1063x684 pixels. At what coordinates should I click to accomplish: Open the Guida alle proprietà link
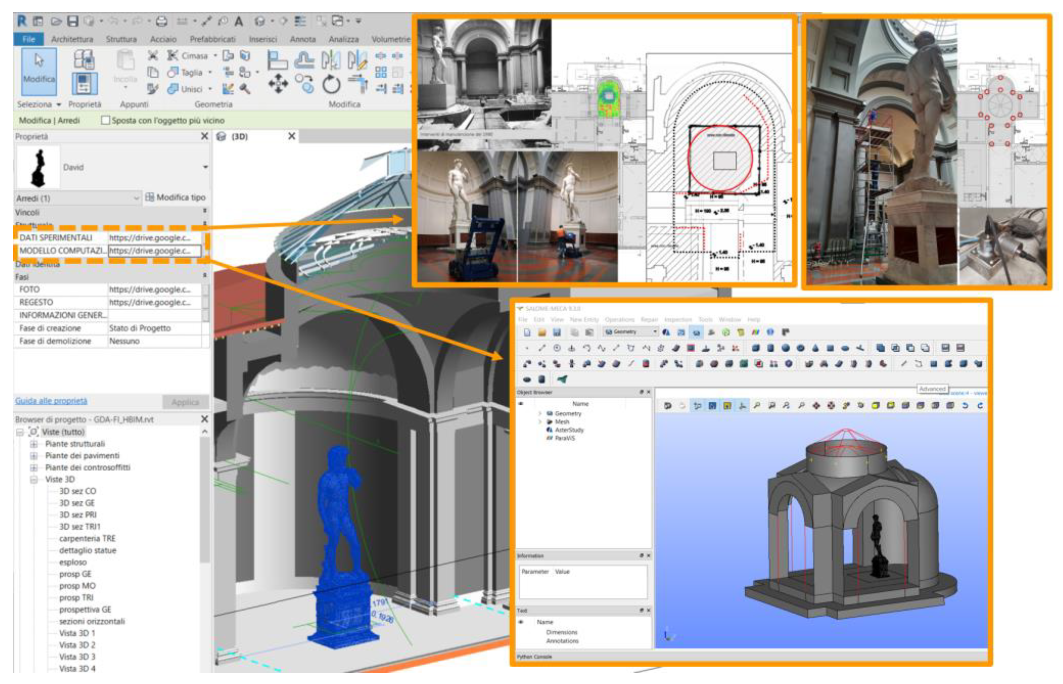point(51,401)
